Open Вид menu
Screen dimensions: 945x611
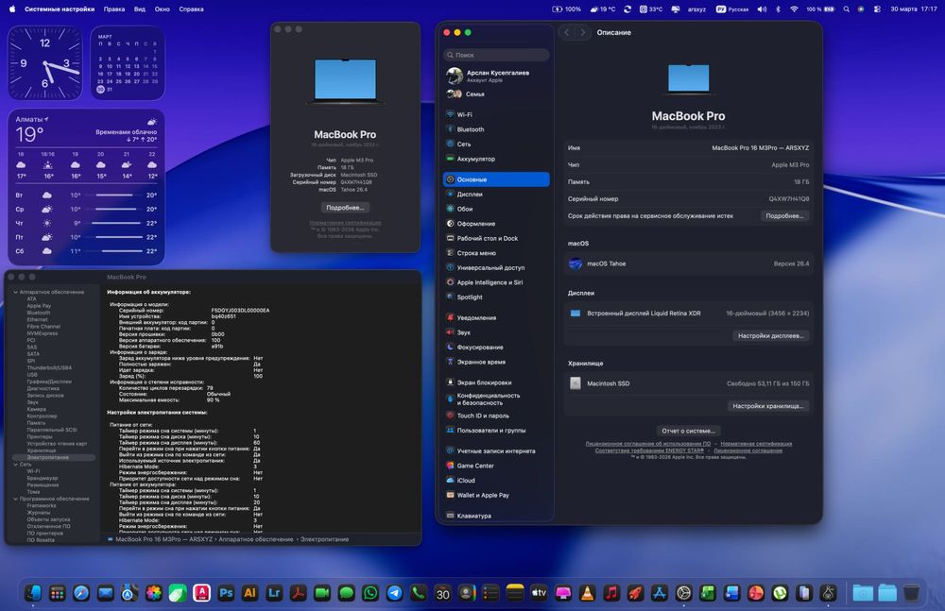click(x=139, y=9)
